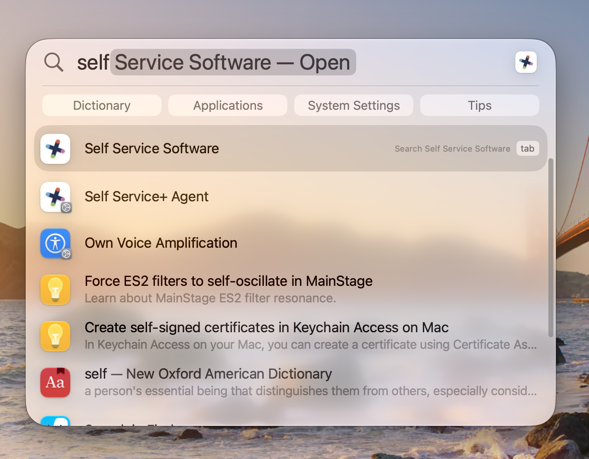Click 'Learn about MainStage ES2 filter resonance.' subtitle
The image size is (589, 459).
pos(210,298)
